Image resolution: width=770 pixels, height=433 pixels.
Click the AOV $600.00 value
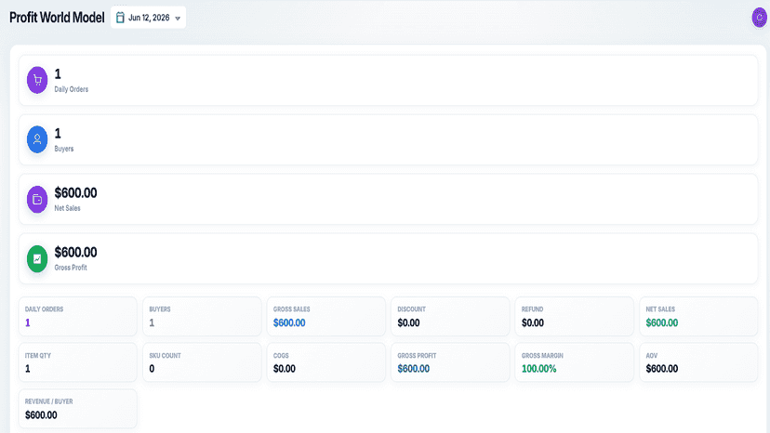(x=662, y=369)
